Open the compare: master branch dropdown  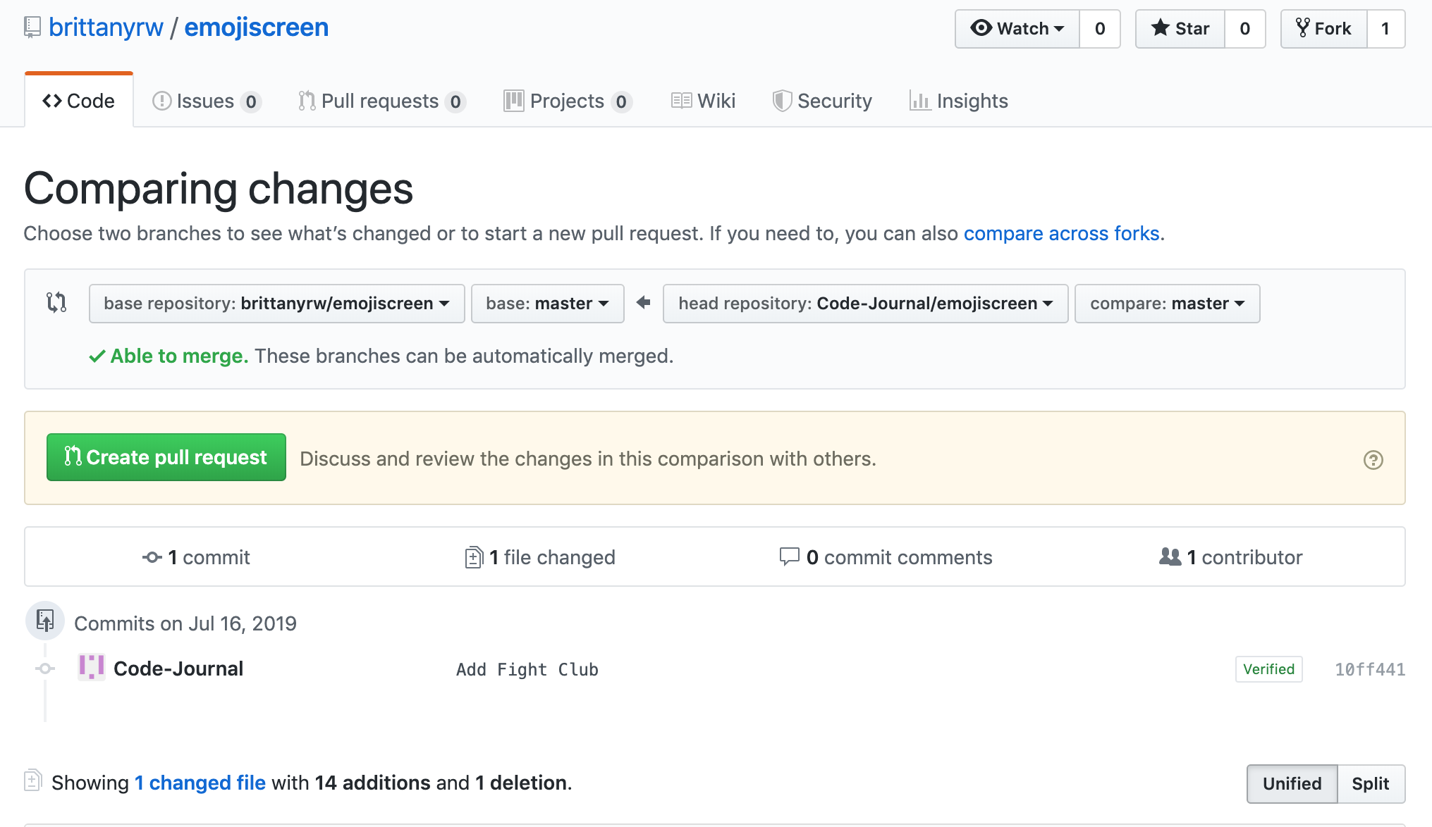pos(1167,304)
